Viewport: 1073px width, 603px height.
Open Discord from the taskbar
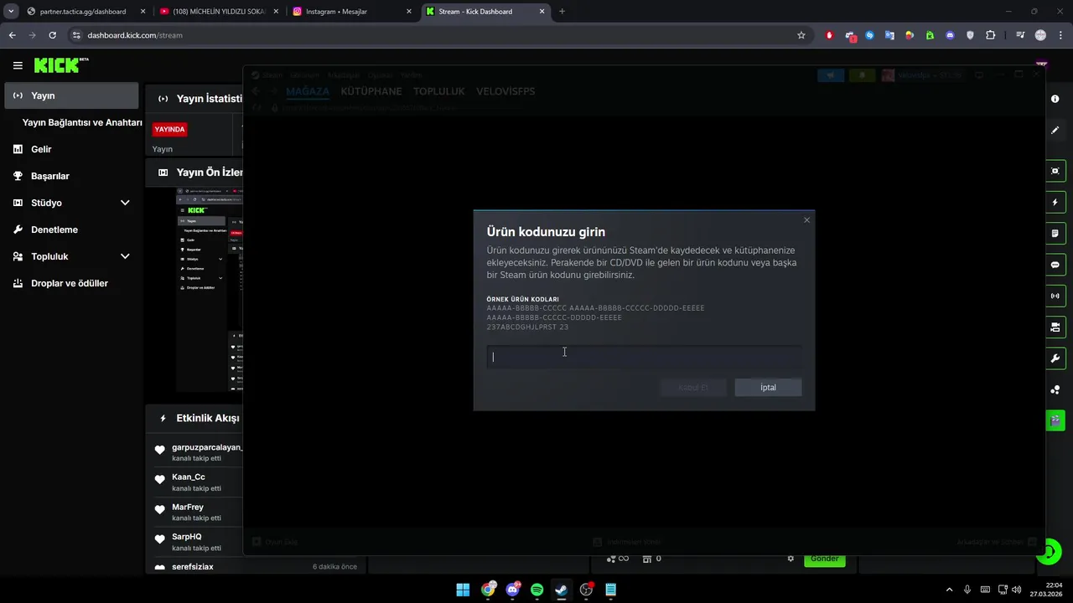pos(512,590)
